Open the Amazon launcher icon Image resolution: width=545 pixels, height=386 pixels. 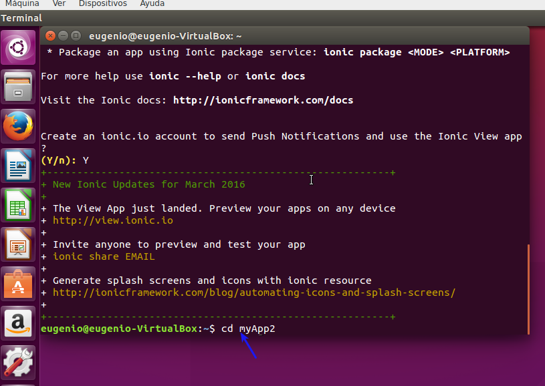[x=18, y=323]
